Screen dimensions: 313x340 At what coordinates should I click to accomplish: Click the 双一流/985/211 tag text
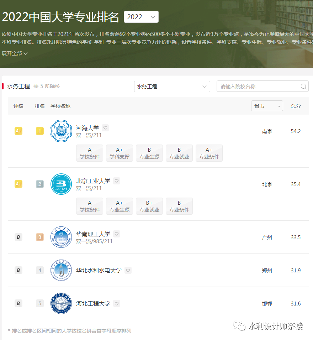(94, 241)
